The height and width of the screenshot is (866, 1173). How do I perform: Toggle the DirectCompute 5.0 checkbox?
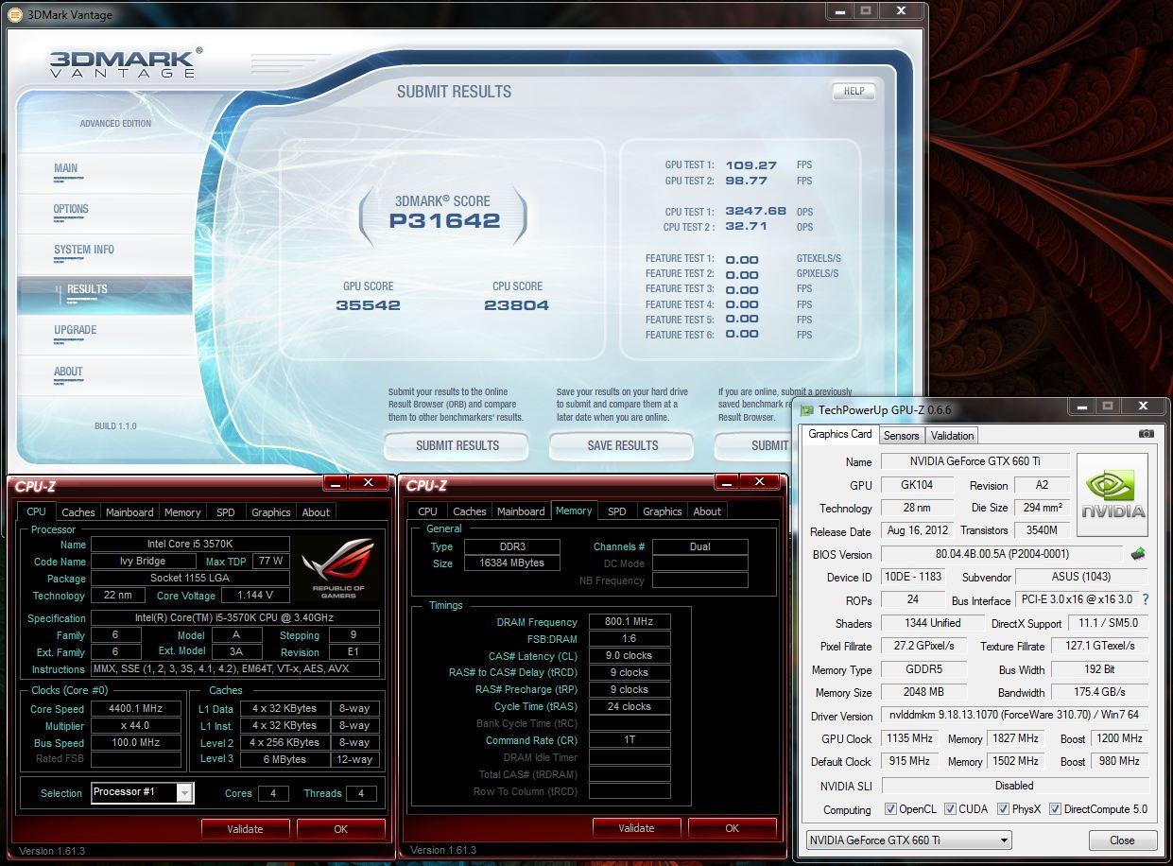[x=1055, y=809]
